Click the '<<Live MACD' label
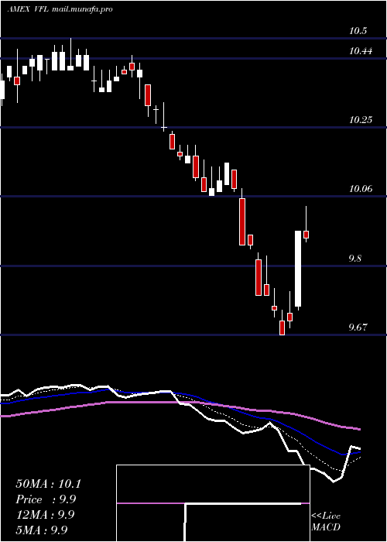387x542 pixels. click(326, 522)
